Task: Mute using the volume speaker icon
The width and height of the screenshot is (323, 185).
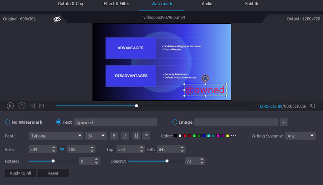Action: [x=312, y=106]
